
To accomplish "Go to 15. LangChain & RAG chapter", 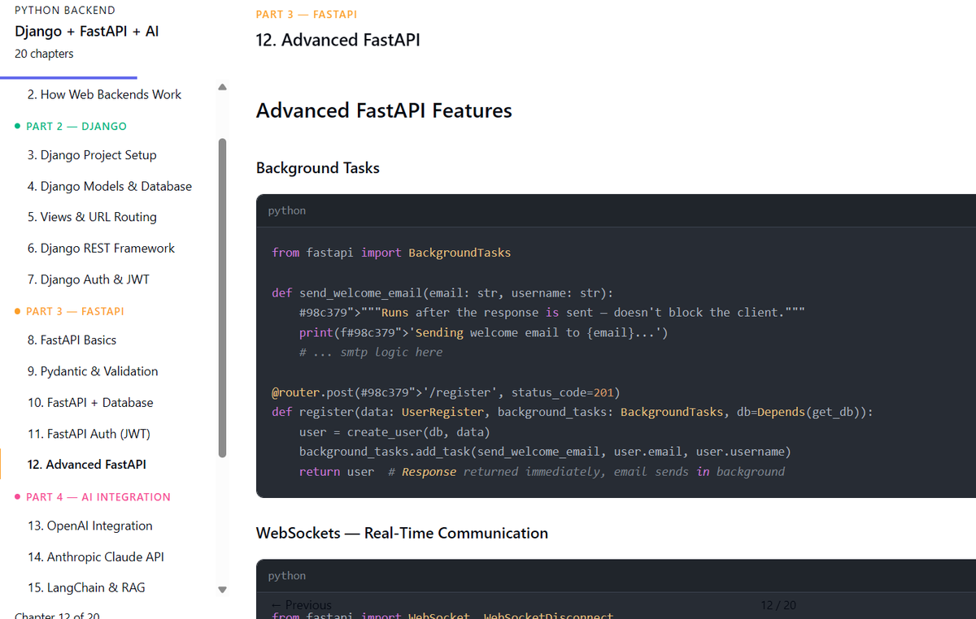I will [x=86, y=587].
